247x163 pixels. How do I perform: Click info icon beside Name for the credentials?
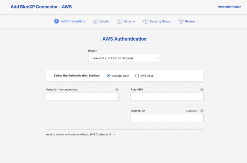coord(117,90)
